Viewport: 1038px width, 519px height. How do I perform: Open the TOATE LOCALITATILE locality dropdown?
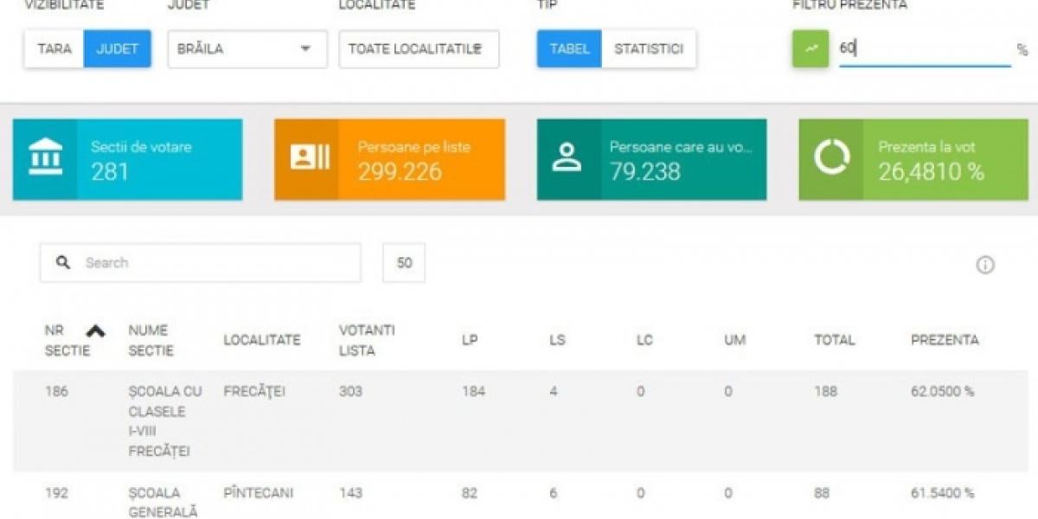point(419,49)
